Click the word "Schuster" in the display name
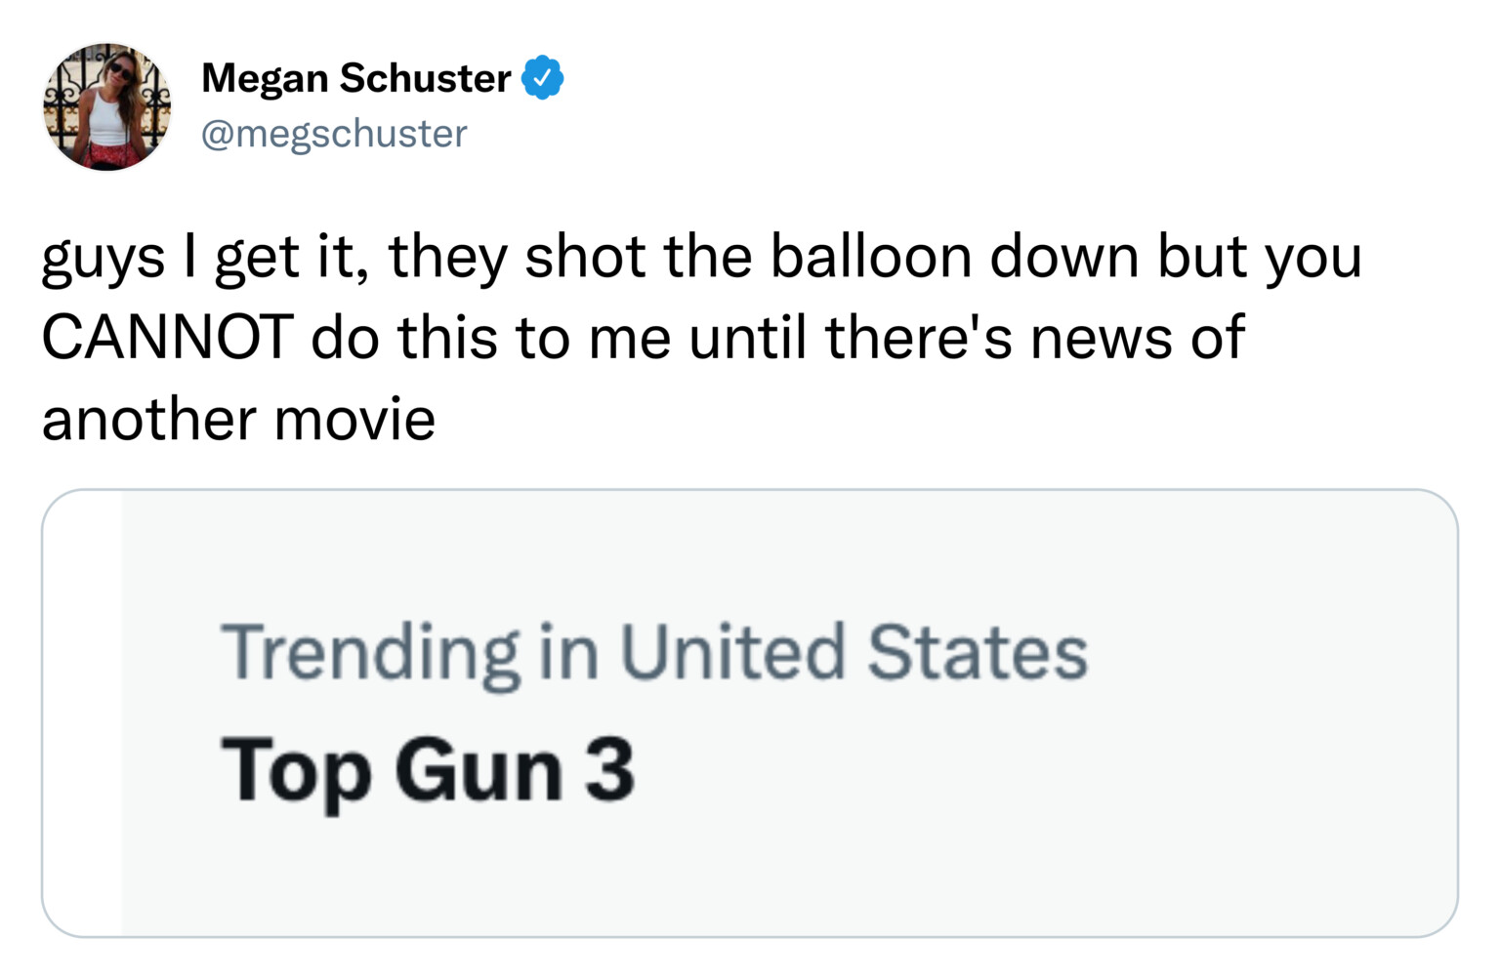 click(x=425, y=78)
